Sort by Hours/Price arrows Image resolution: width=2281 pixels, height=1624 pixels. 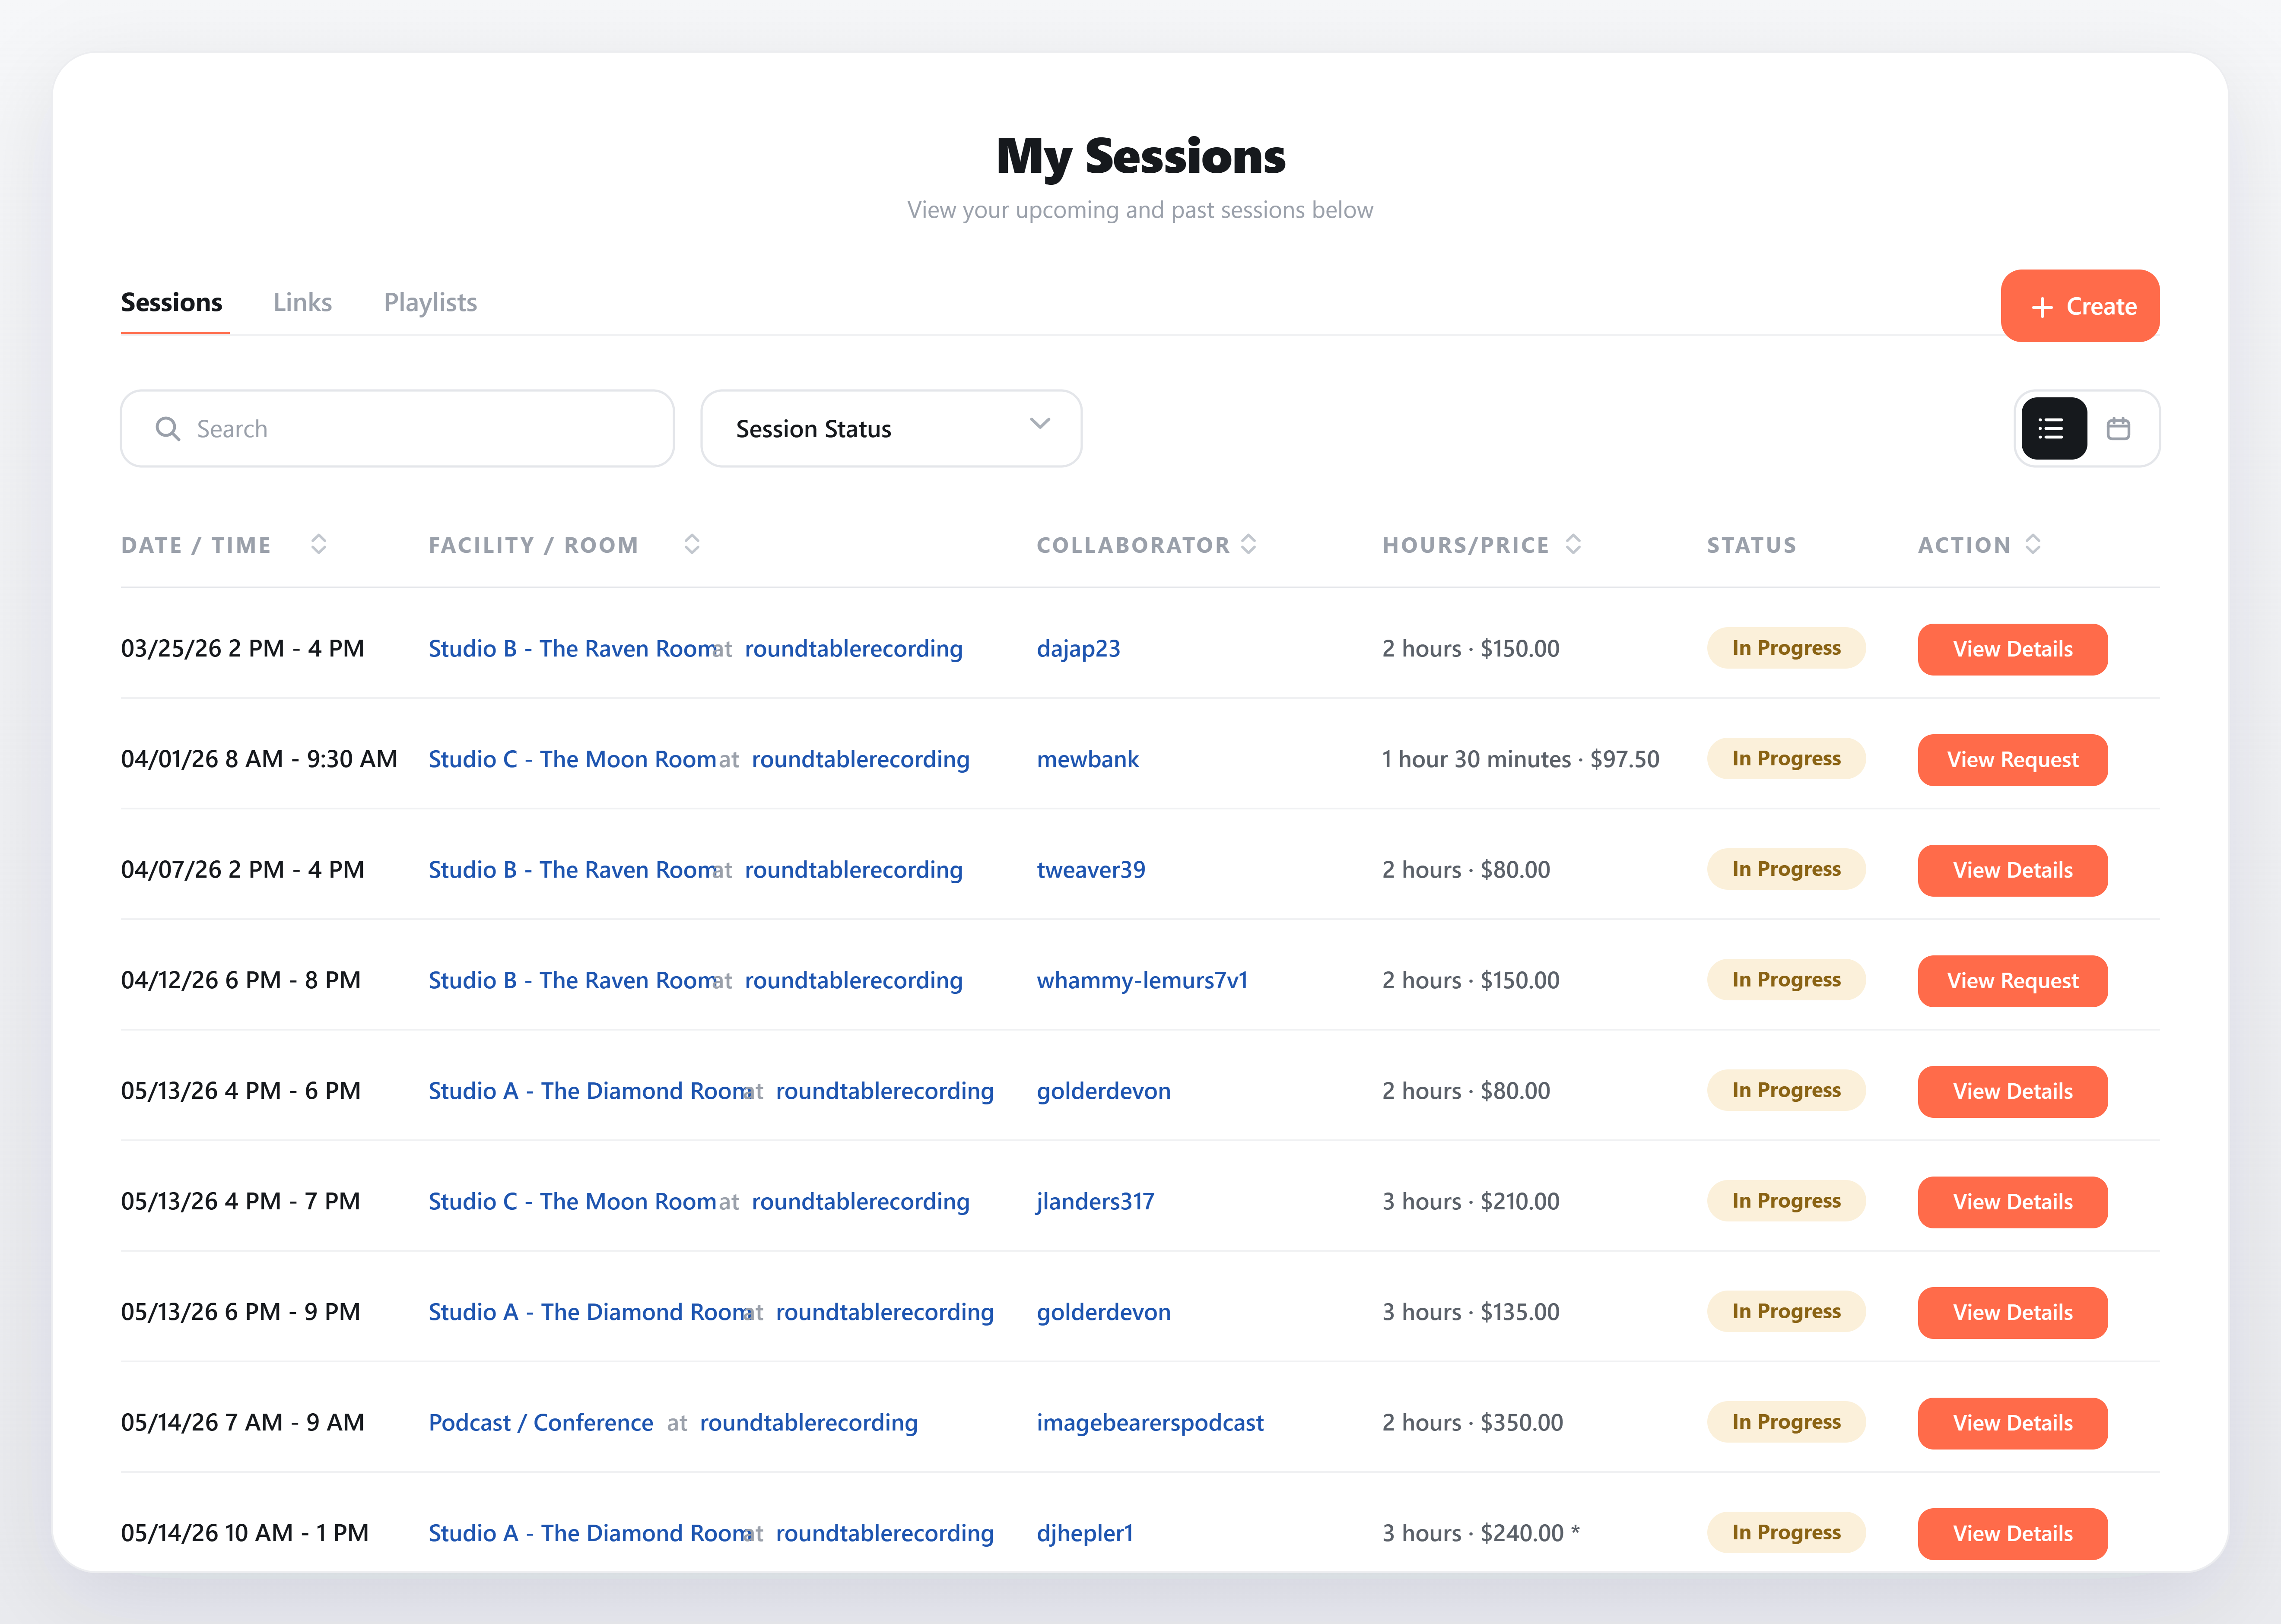point(1573,544)
